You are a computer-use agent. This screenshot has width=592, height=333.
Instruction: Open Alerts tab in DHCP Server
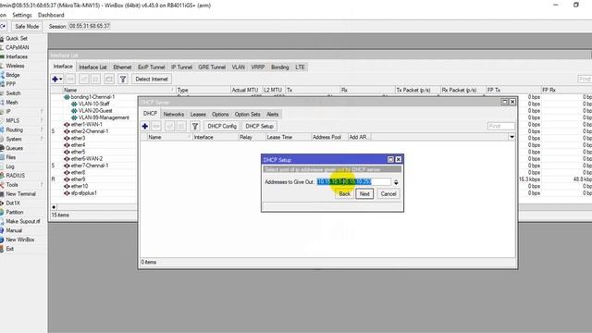coord(273,115)
